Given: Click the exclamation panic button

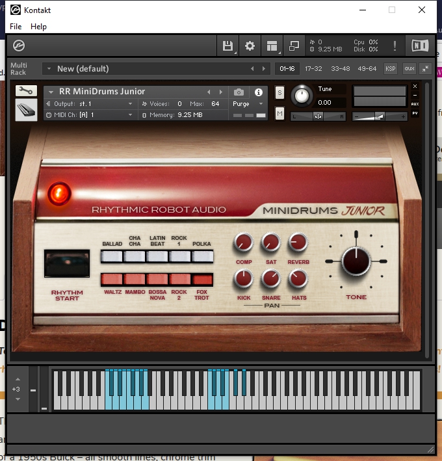Looking at the screenshot, I should click(x=395, y=46).
